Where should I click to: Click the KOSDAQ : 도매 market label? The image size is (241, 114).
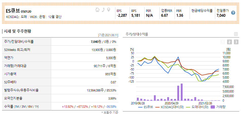pos(17,17)
